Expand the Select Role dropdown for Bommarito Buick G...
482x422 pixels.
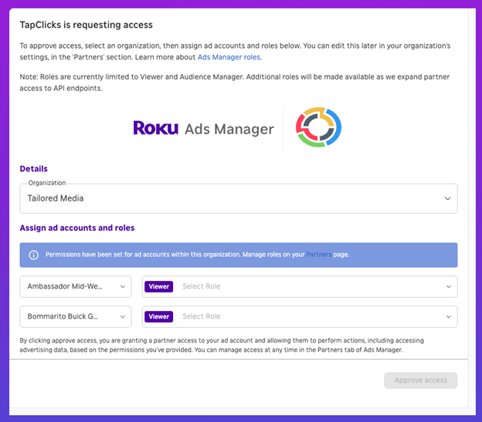pos(300,317)
